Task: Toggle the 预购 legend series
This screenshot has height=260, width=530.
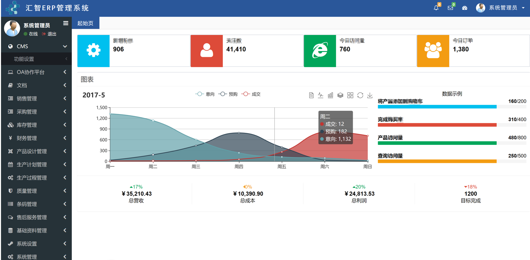Action: coord(228,94)
